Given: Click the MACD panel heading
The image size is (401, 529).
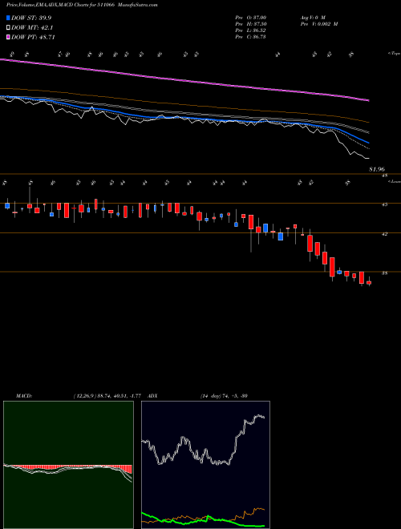Looking at the screenshot, I should tap(24, 396).
